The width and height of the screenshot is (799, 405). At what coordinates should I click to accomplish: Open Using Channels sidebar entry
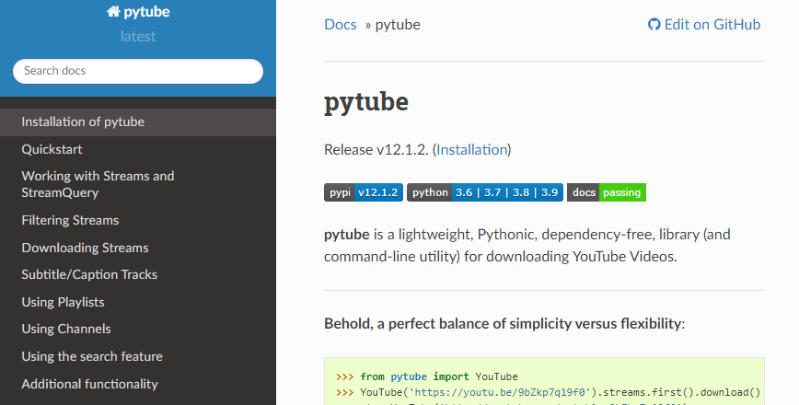pyautogui.click(x=138, y=330)
